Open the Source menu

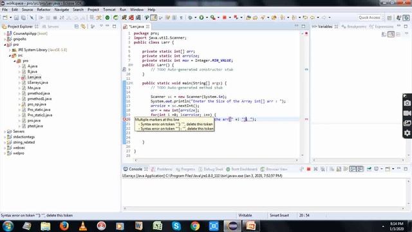tap(27, 10)
